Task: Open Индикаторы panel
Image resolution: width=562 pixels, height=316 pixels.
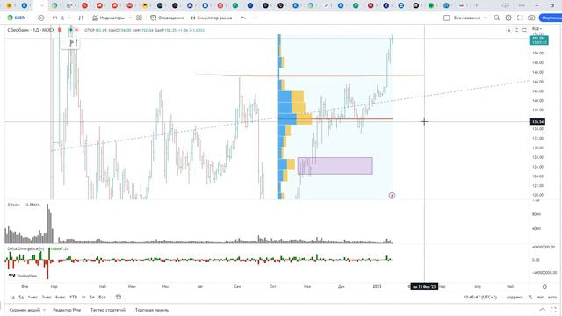Action: click(x=108, y=18)
